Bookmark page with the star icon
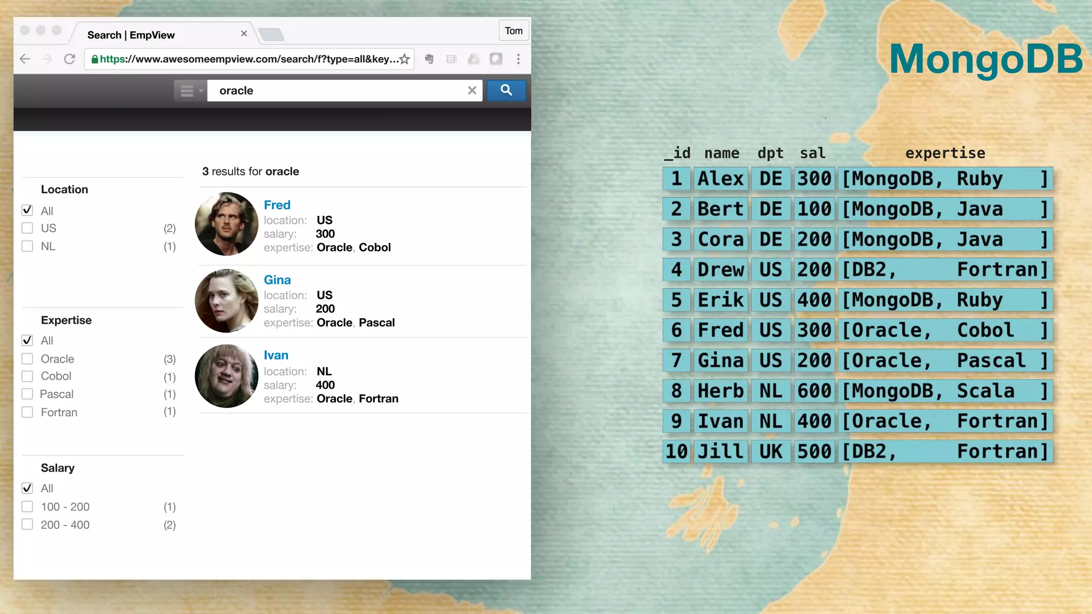Viewport: 1092px width, 614px height. coord(405,59)
